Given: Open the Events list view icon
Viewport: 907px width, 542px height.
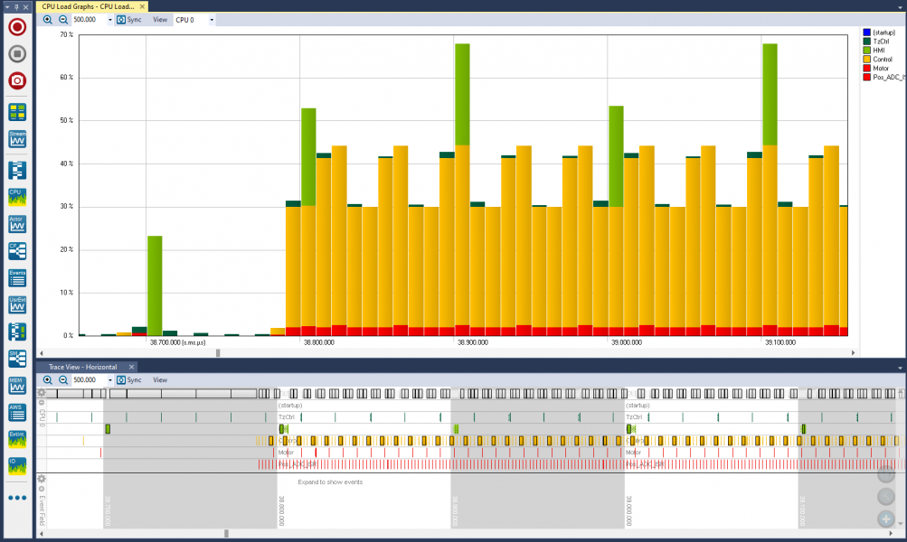Looking at the screenshot, I should click(17, 277).
